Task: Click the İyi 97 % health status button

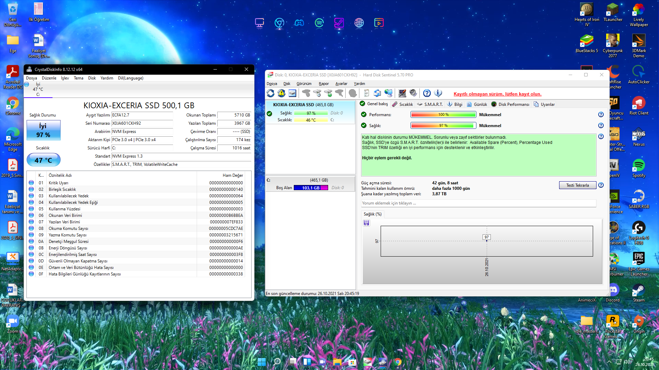Action: (44, 130)
